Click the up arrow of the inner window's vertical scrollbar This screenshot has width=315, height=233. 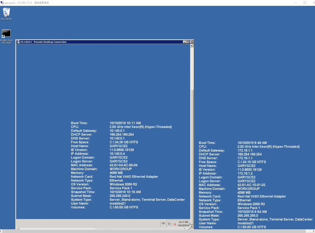click(192, 45)
